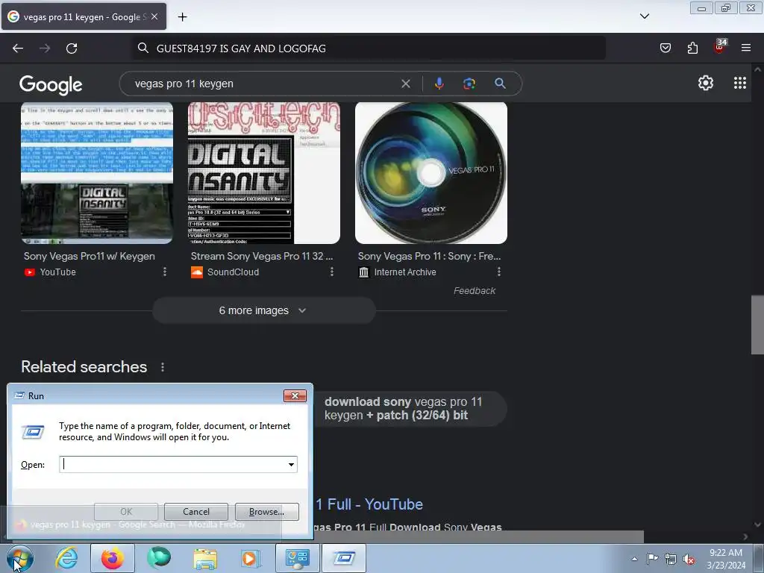Image resolution: width=764 pixels, height=573 pixels.
Task: Open Windows Media Player taskbar icon
Action: [x=251, y=558]
